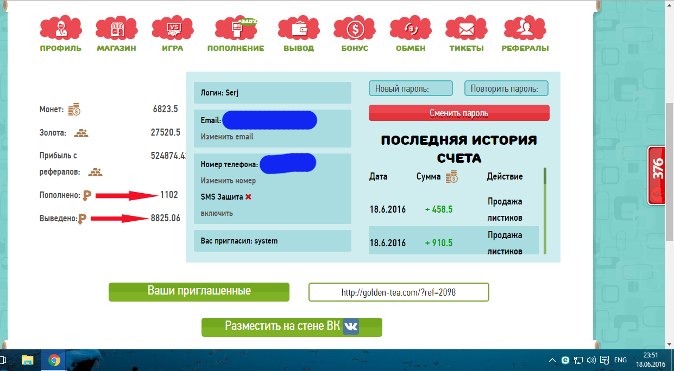Viewport: 674px width, 371px height.
Task: Open the Обмен exchange icon
Action: click(411, 28)
